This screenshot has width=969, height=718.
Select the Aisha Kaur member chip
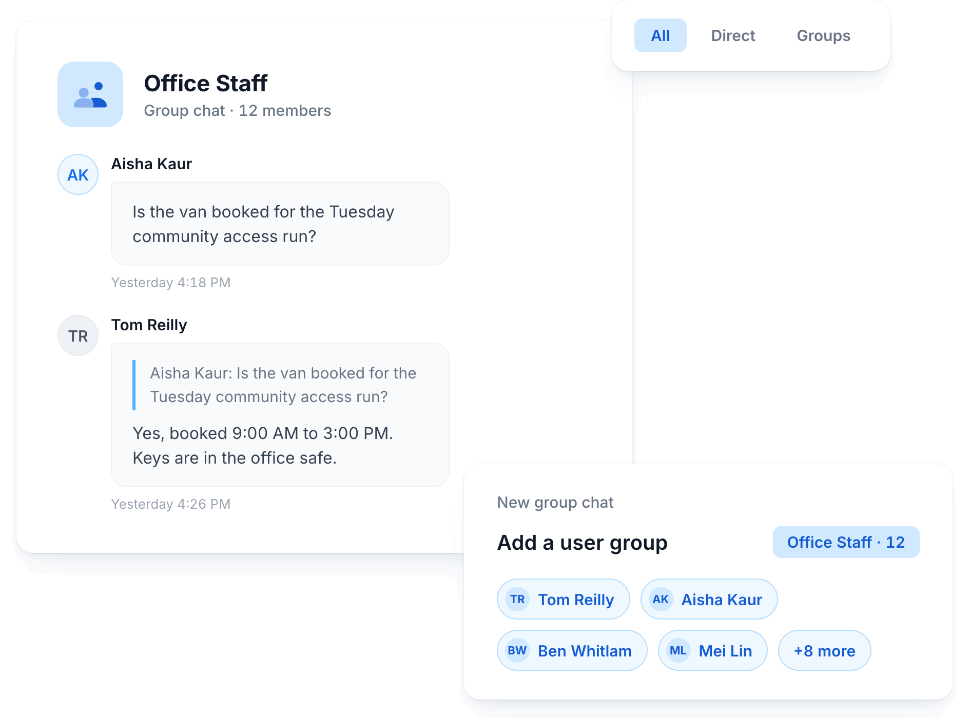point(709,599)
